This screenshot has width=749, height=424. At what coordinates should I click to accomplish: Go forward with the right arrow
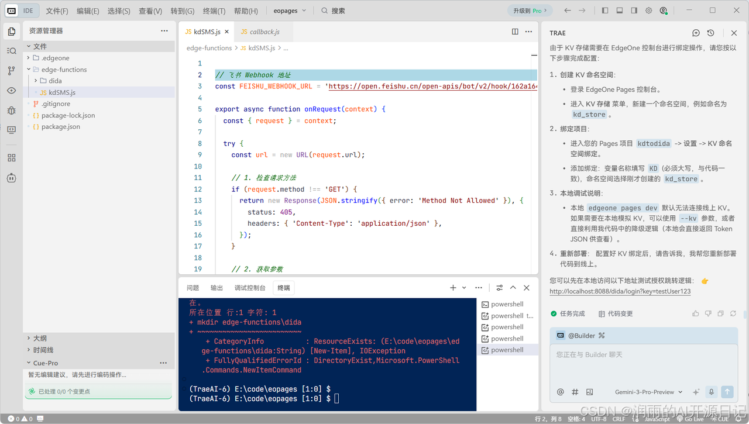pyautogui.click(x=582, y=11)
